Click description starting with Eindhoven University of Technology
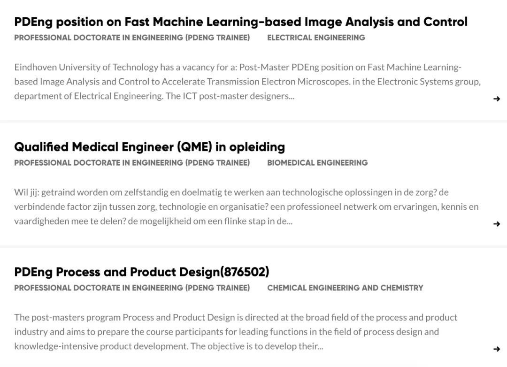 [247, 82]
